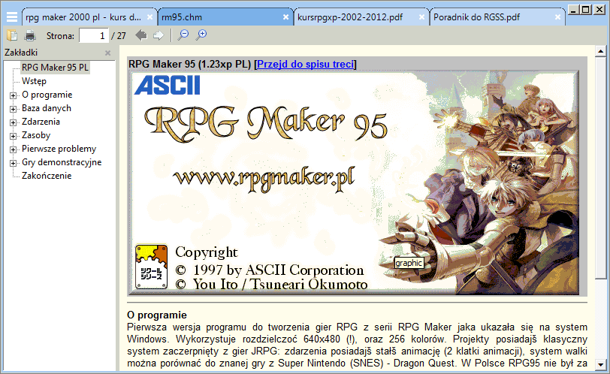Expand the Gry demonstracyjne bookmark
Viewport: 610px width, 374px height.
[x=14, y=163]
